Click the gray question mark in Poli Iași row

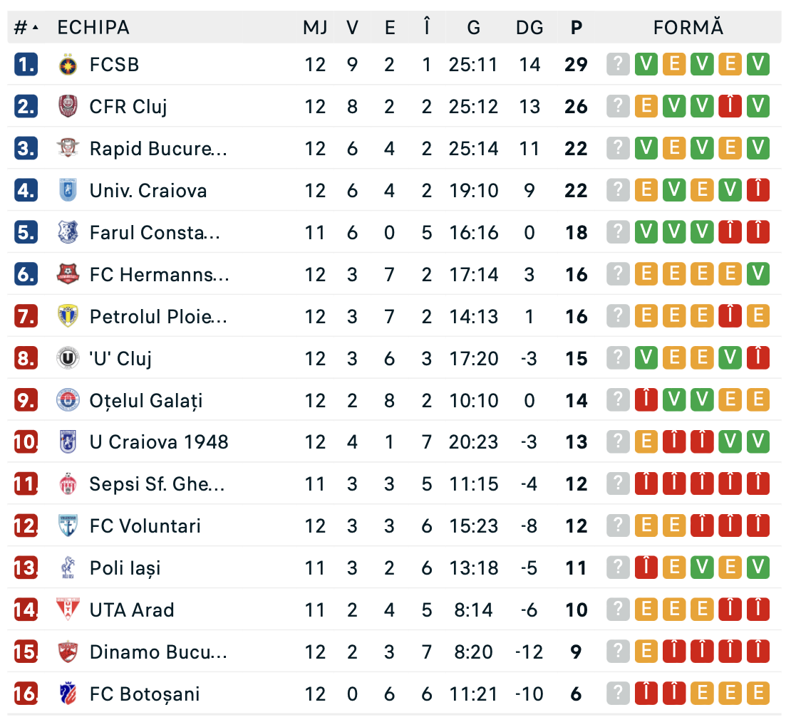pos(618,568)
